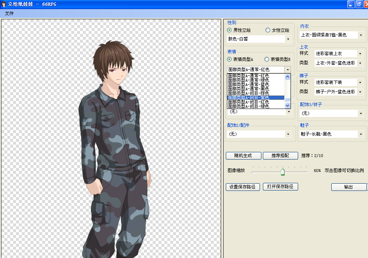Minimize the 立绘纸娃娃 window
This screenshot has width=368, height=258.
[351, 4]
